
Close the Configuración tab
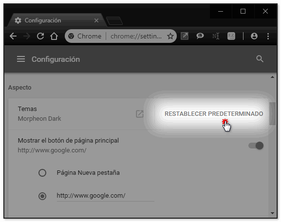pyautogui.click(x=96, y=20)
